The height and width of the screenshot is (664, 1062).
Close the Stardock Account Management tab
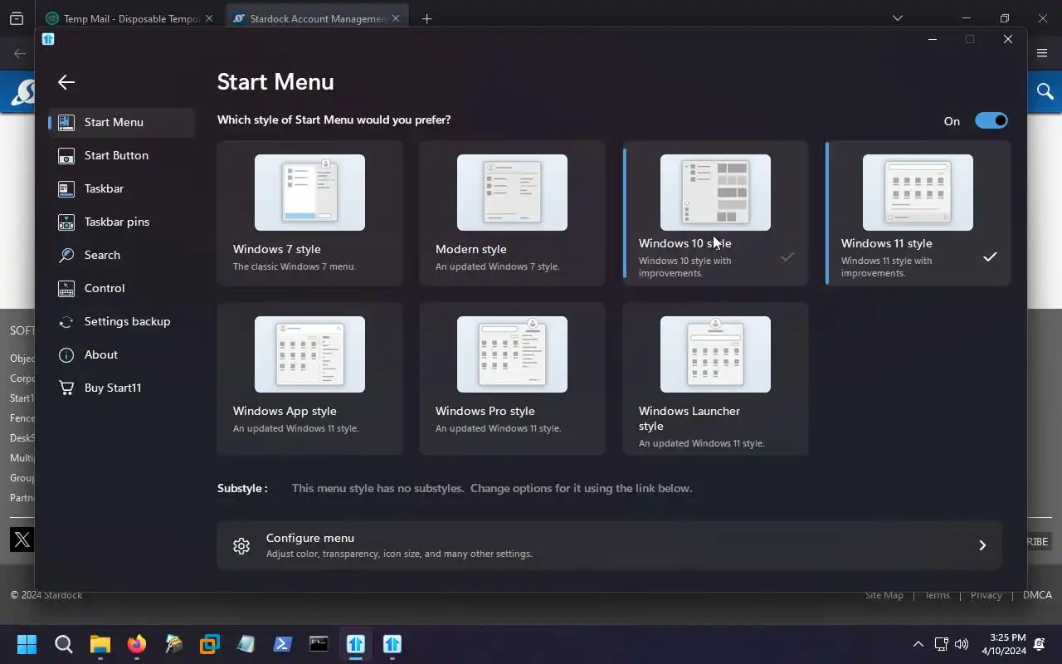[x=396, y=18]
